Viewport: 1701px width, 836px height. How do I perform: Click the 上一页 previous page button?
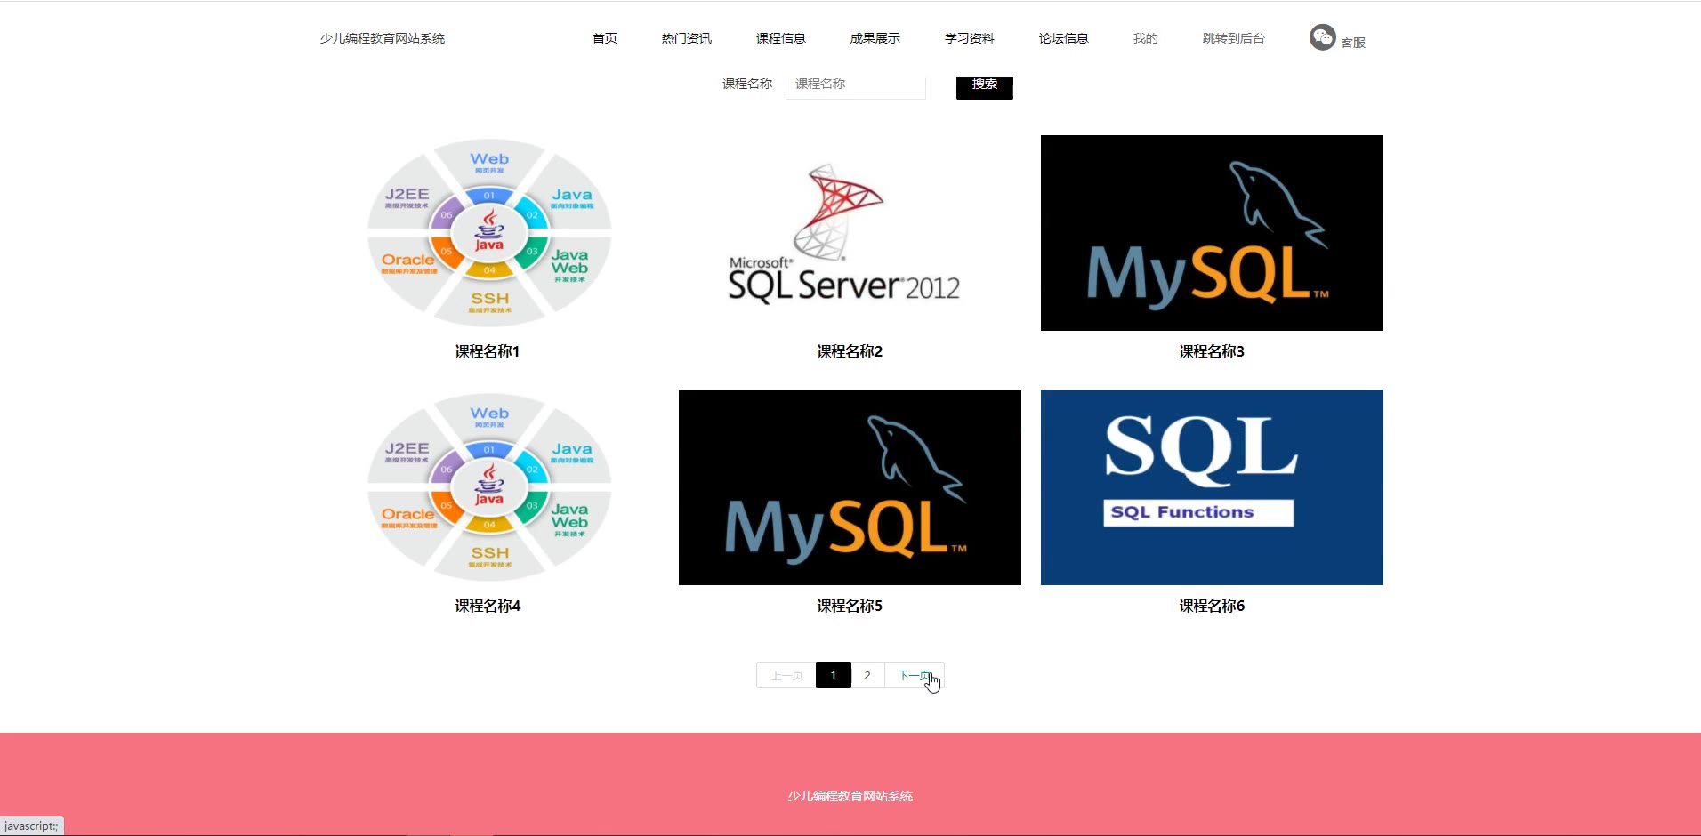coord(786,675)
